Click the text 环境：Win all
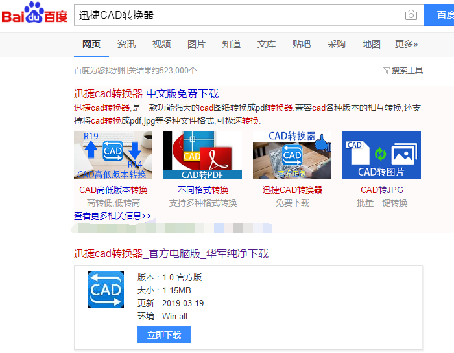This screenshot has height=353, width=454. pos(162,316)
